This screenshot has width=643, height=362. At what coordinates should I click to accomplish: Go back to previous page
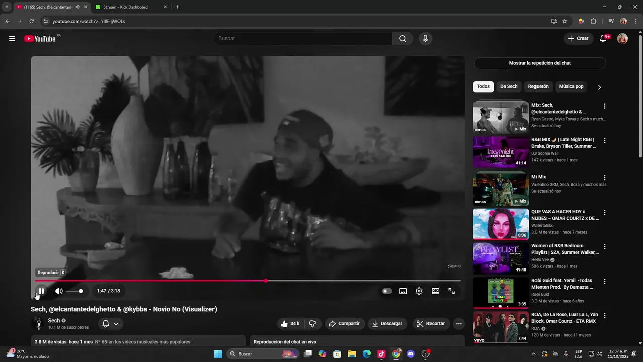[7, 21]
